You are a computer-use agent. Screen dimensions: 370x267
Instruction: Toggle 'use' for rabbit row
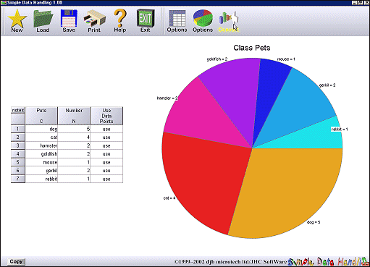(106, 179)
